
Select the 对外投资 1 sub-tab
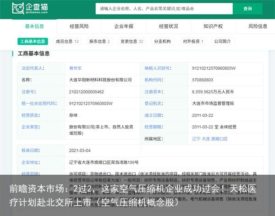[x=193, y=41]
